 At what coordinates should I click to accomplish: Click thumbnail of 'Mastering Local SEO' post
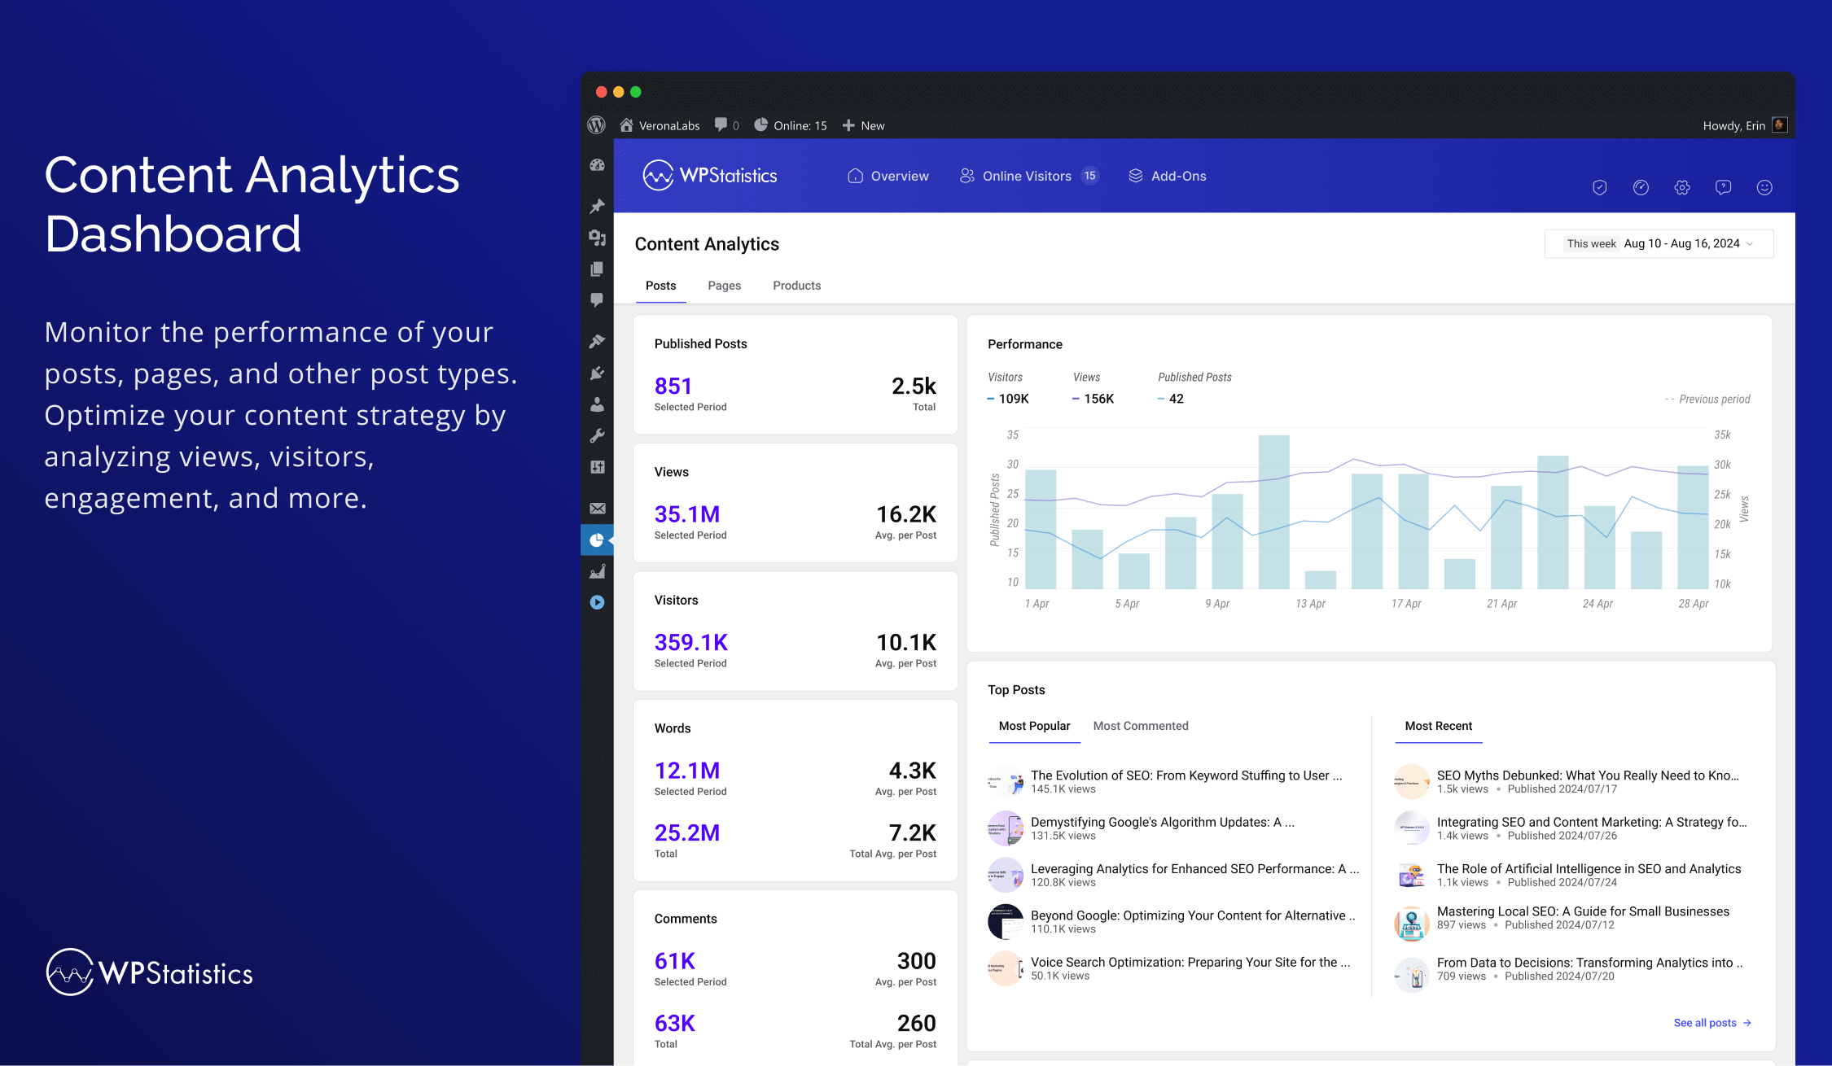pos(1412,924)
